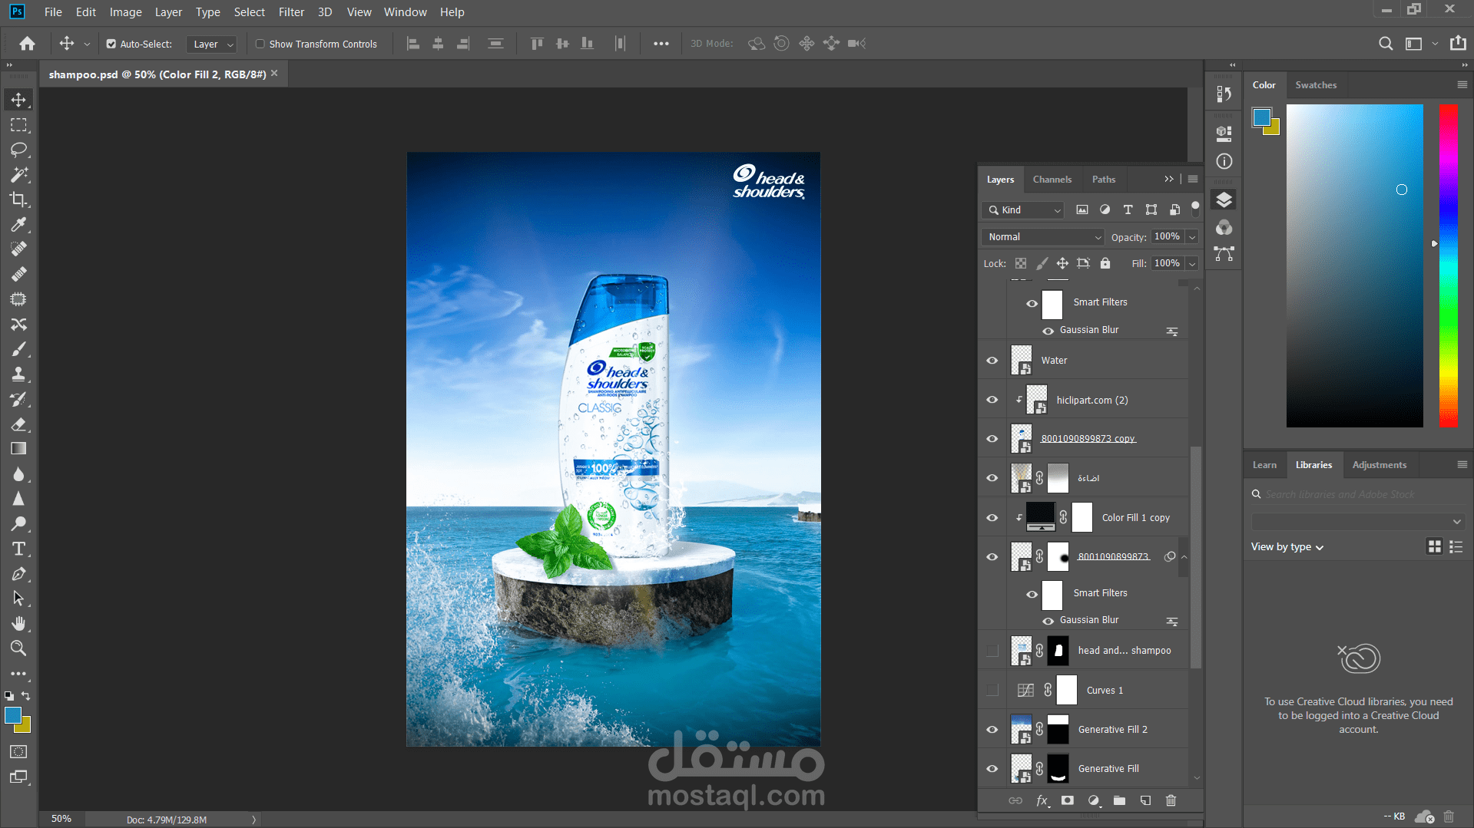Delete the layer using trash icon
The image size is (1474, 828).
click(x=1171, y=800)
